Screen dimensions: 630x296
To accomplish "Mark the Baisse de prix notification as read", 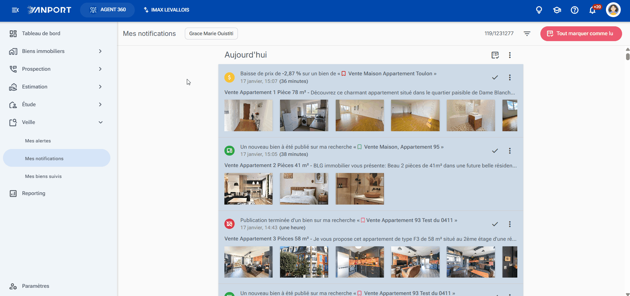I will pos(495,78).
